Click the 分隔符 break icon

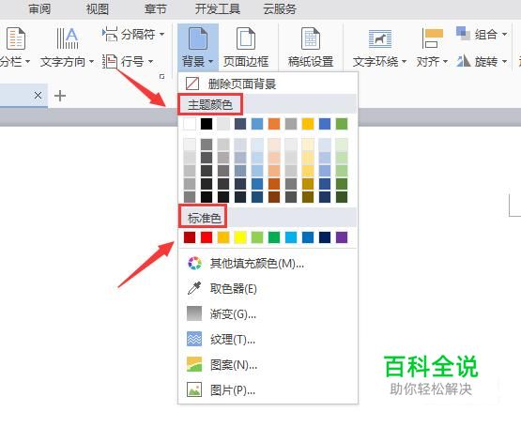[x=110, y=34]
